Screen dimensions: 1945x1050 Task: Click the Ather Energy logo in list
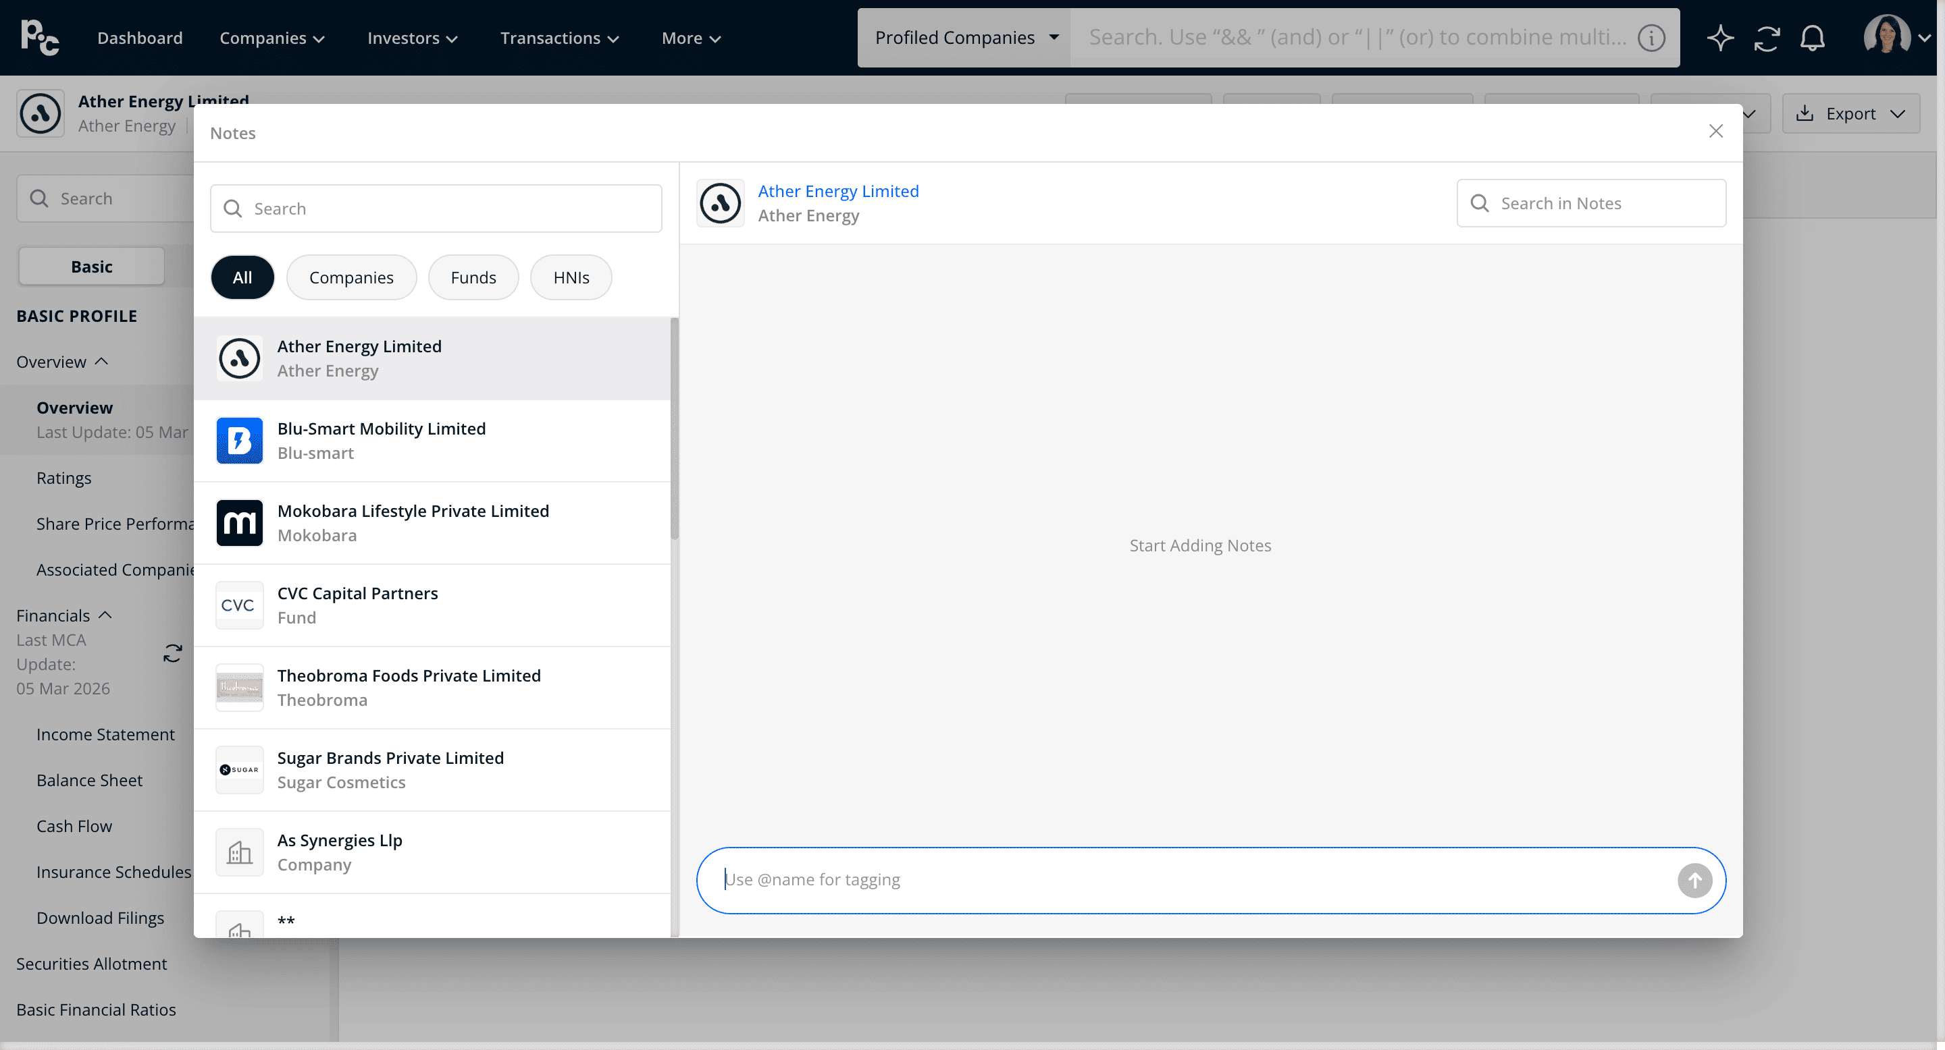tap(239, 358)
